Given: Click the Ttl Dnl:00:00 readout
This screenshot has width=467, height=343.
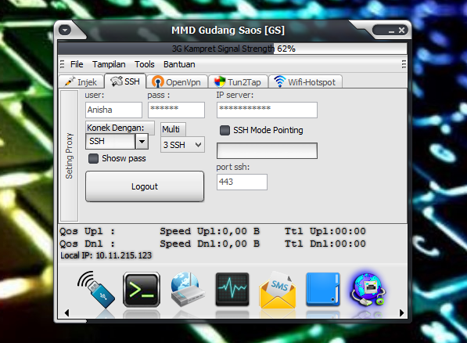Looking at the screenshot, I should (325, 244).
